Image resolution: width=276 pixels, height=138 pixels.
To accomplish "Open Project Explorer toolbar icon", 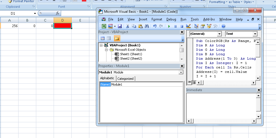I will click(x=196, y=26).
